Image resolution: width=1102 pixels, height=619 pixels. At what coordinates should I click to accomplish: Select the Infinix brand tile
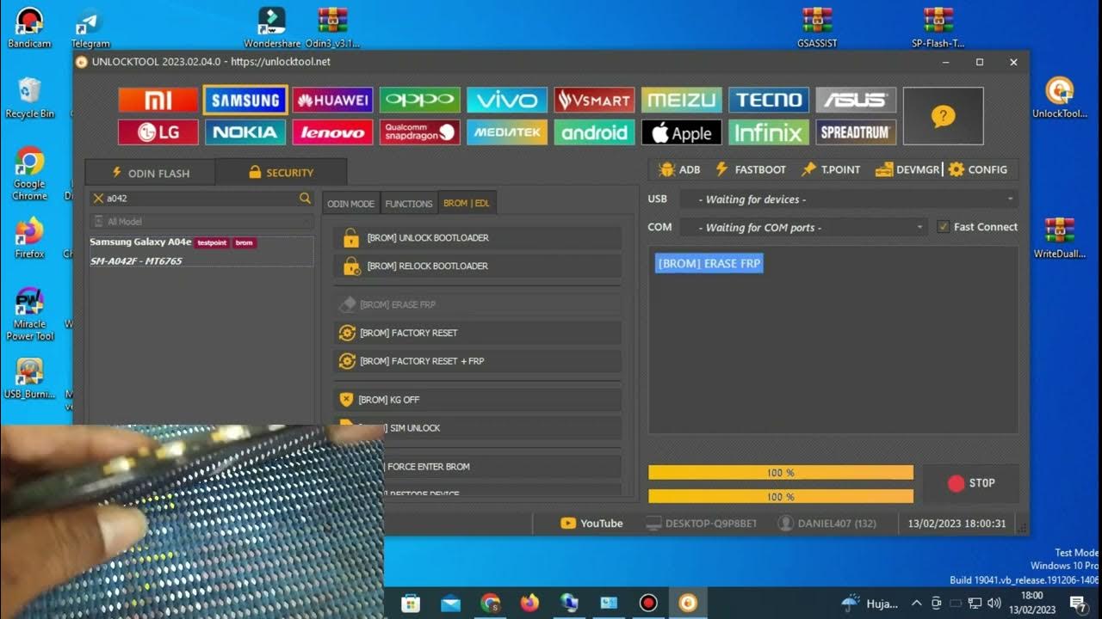point(769,132)
